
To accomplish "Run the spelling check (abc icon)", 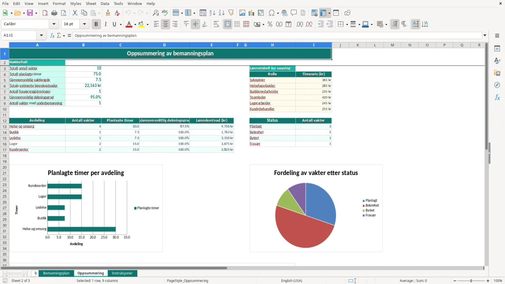I will (165, 13).
